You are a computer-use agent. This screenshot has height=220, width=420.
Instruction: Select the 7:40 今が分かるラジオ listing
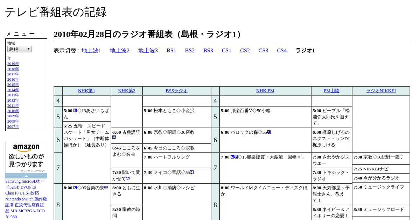point(381,178)
